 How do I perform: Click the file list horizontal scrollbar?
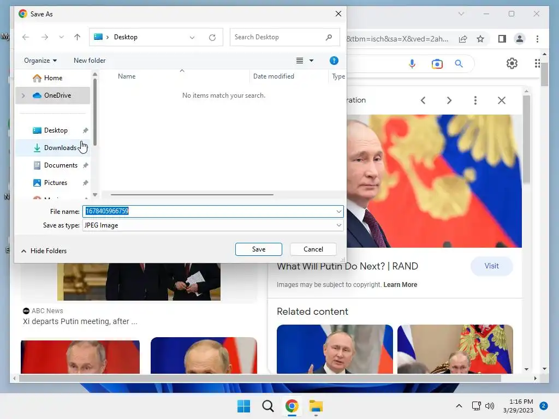192,195
